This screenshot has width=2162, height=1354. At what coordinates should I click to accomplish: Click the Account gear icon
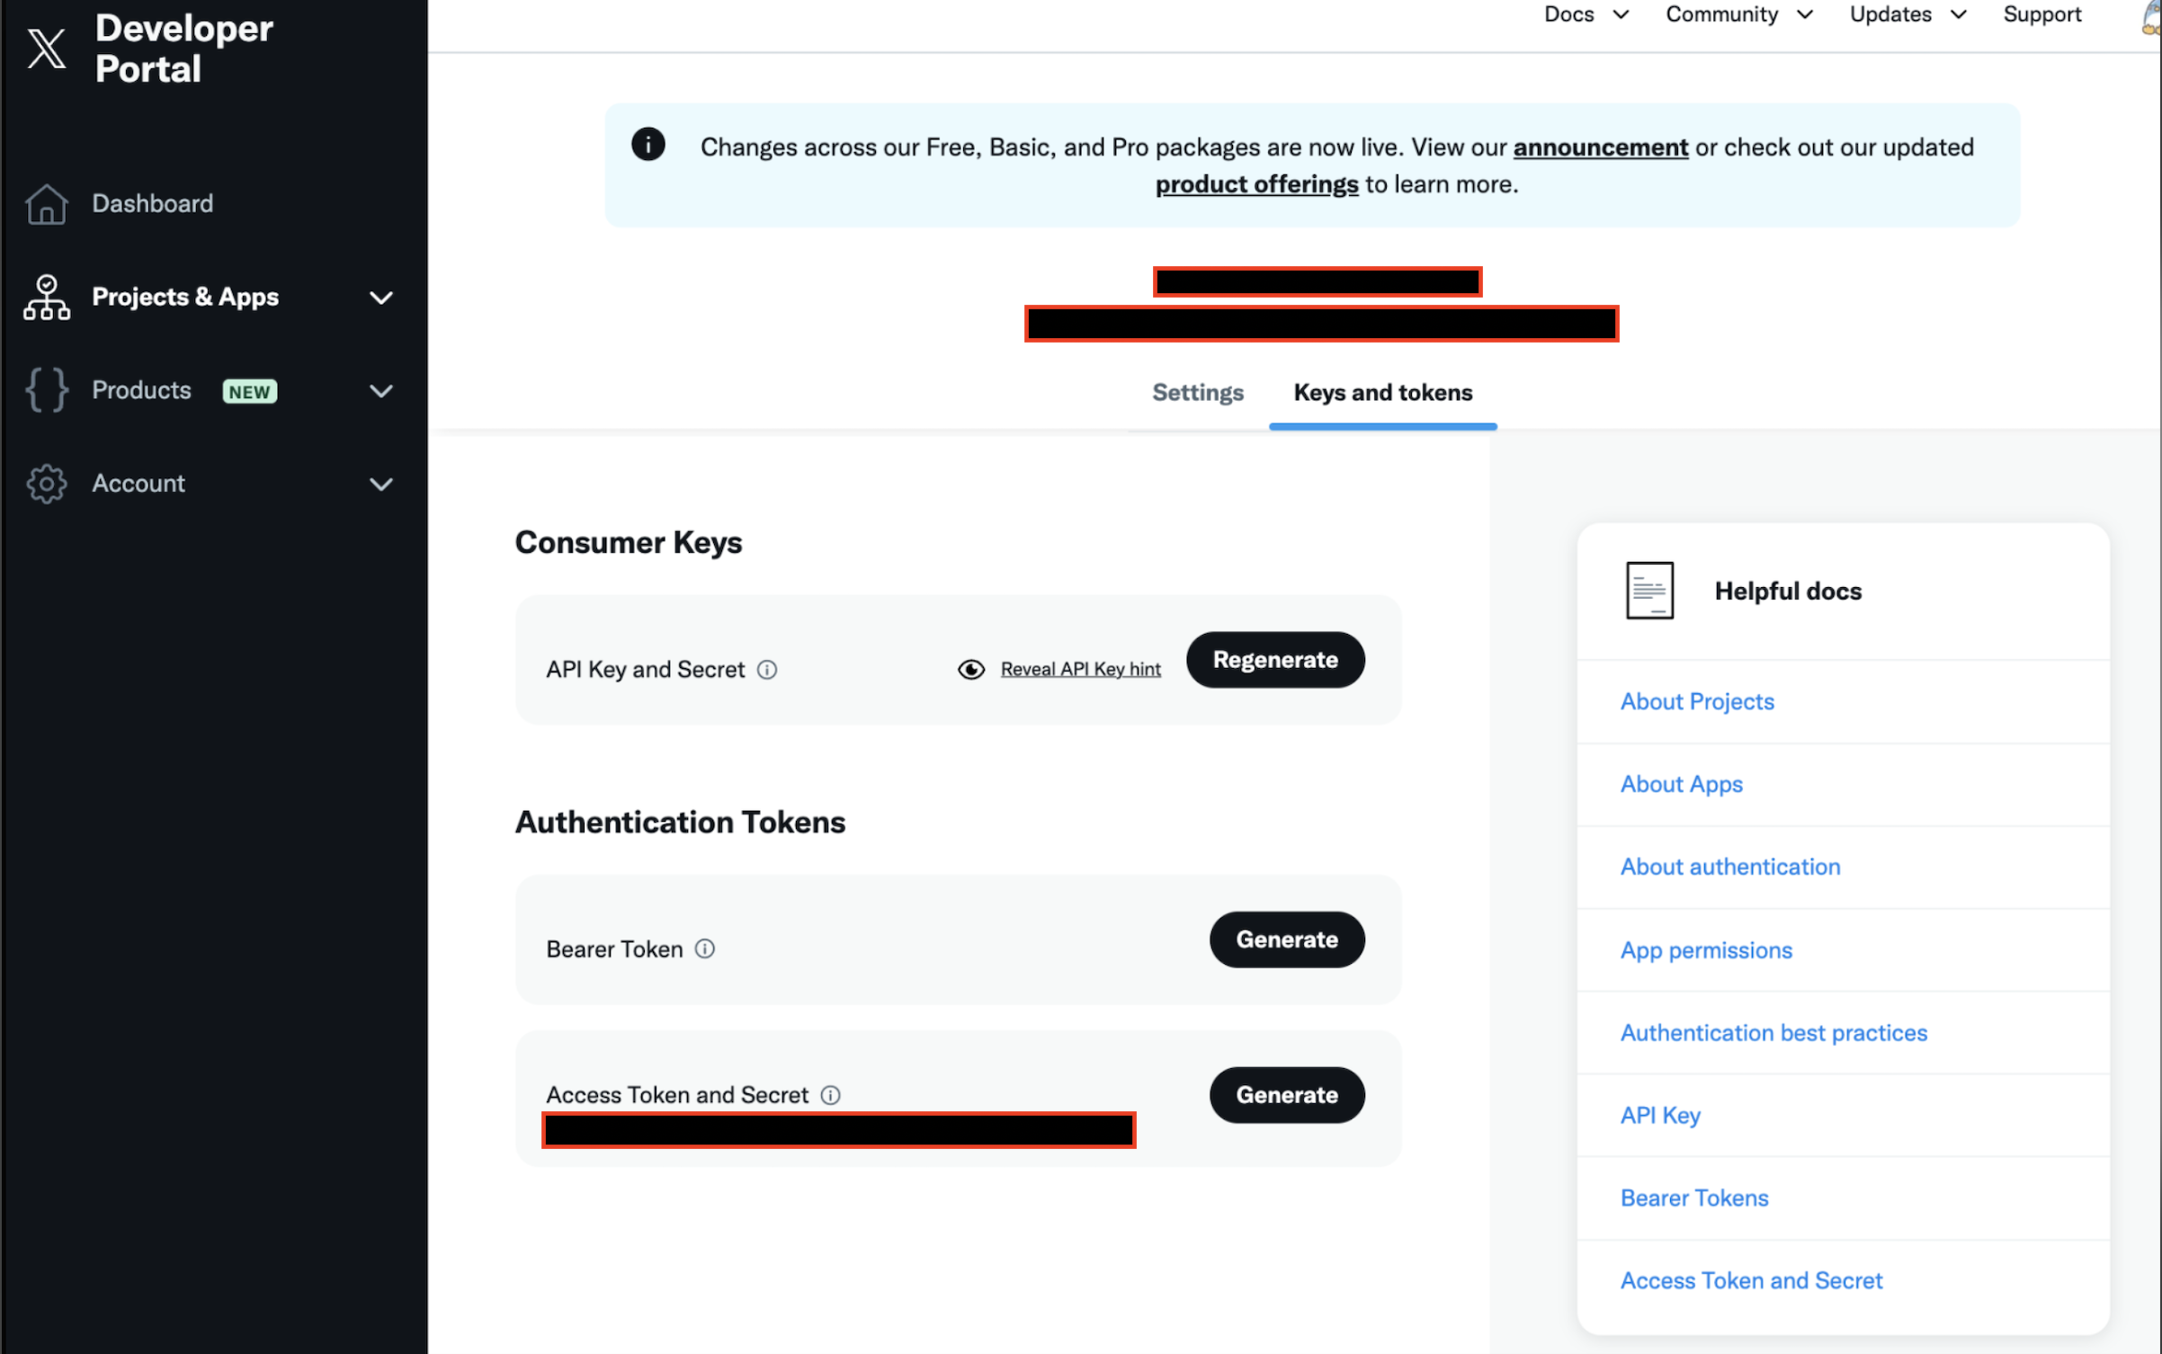pos(47,484)
